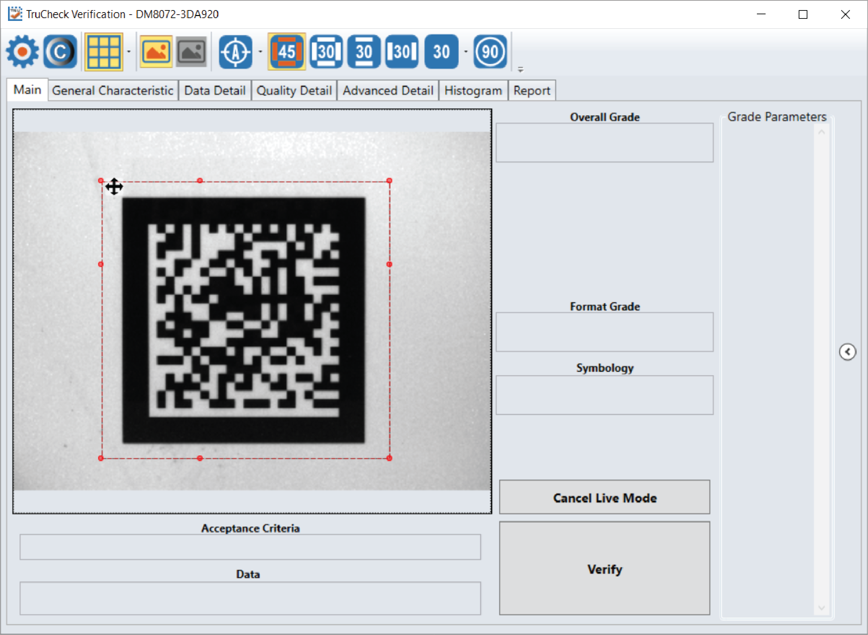868x635 pixels.
Task: Click the Grade Parameters scrollbar down arrow
Action: pos(821,608)
